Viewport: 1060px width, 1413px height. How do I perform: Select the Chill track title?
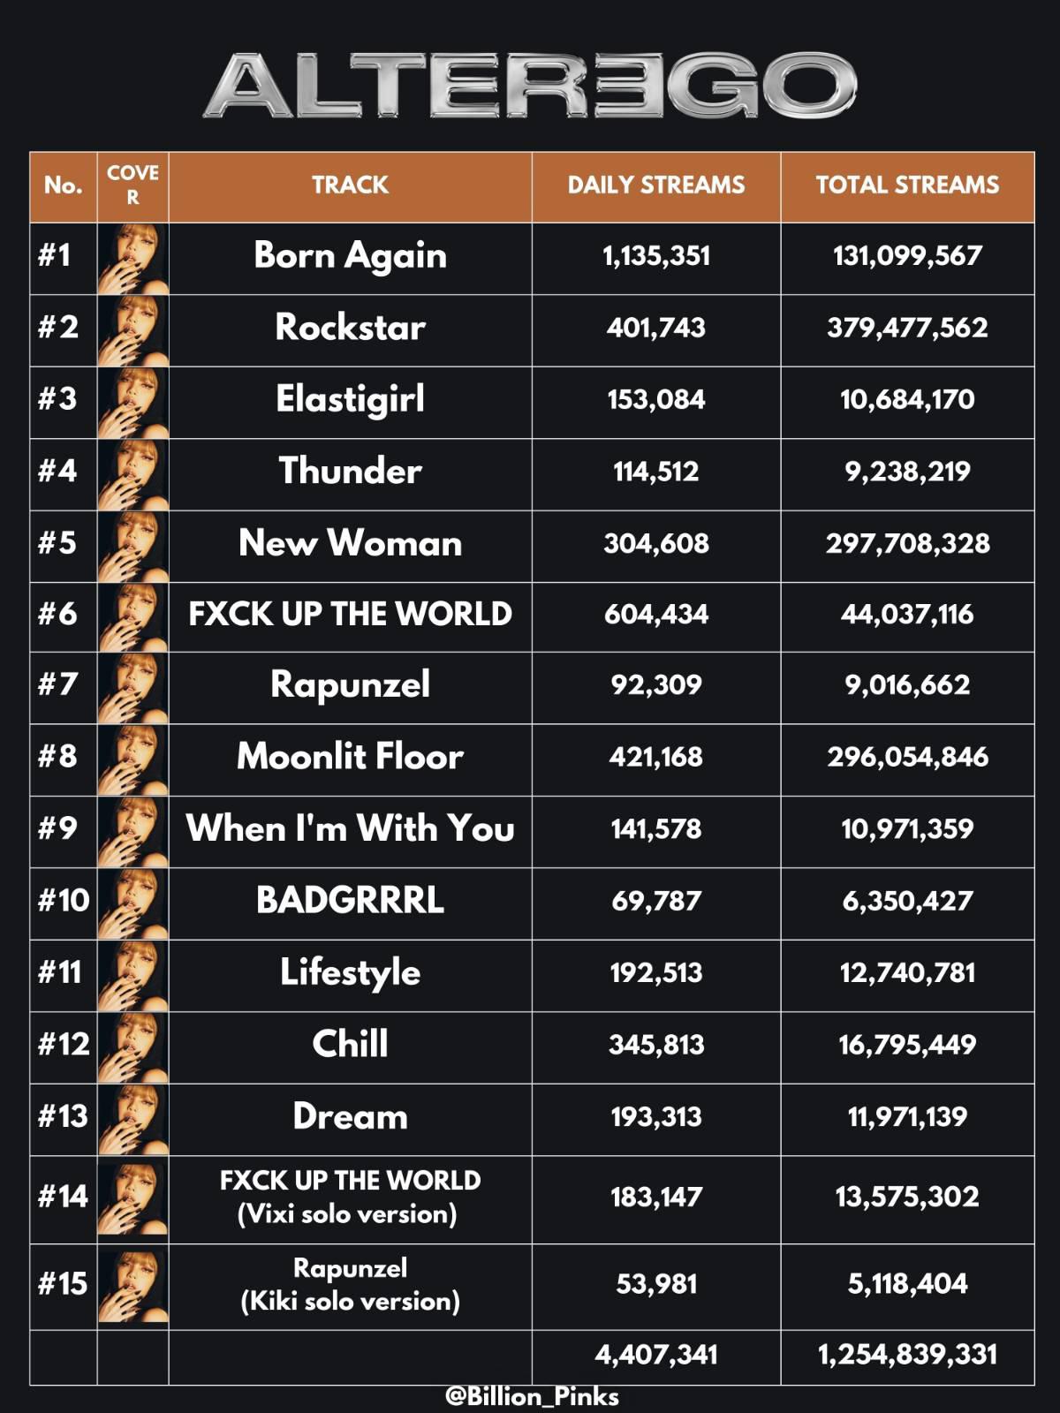point(351,1044)
